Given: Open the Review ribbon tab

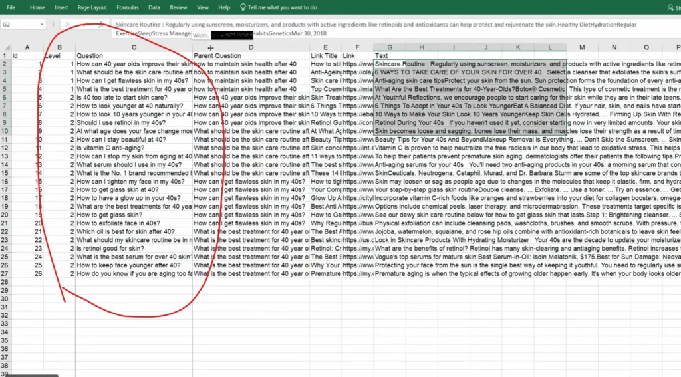Looking at the screenshot, I should pos(178,7).
